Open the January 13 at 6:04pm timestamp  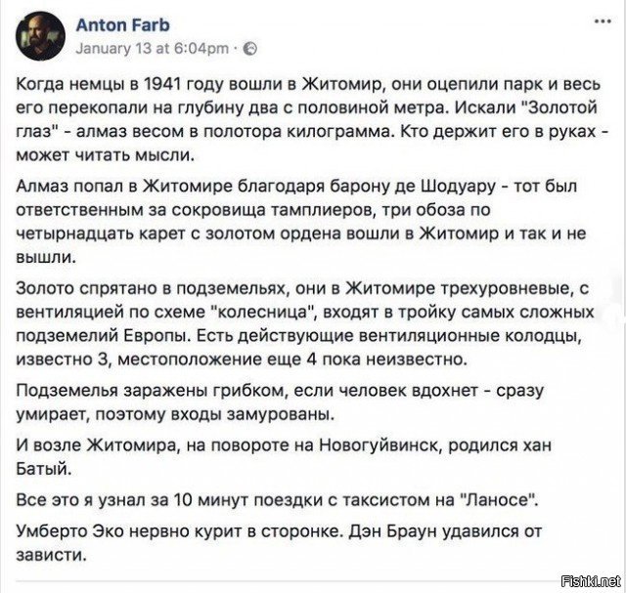(x=153, y=47)
